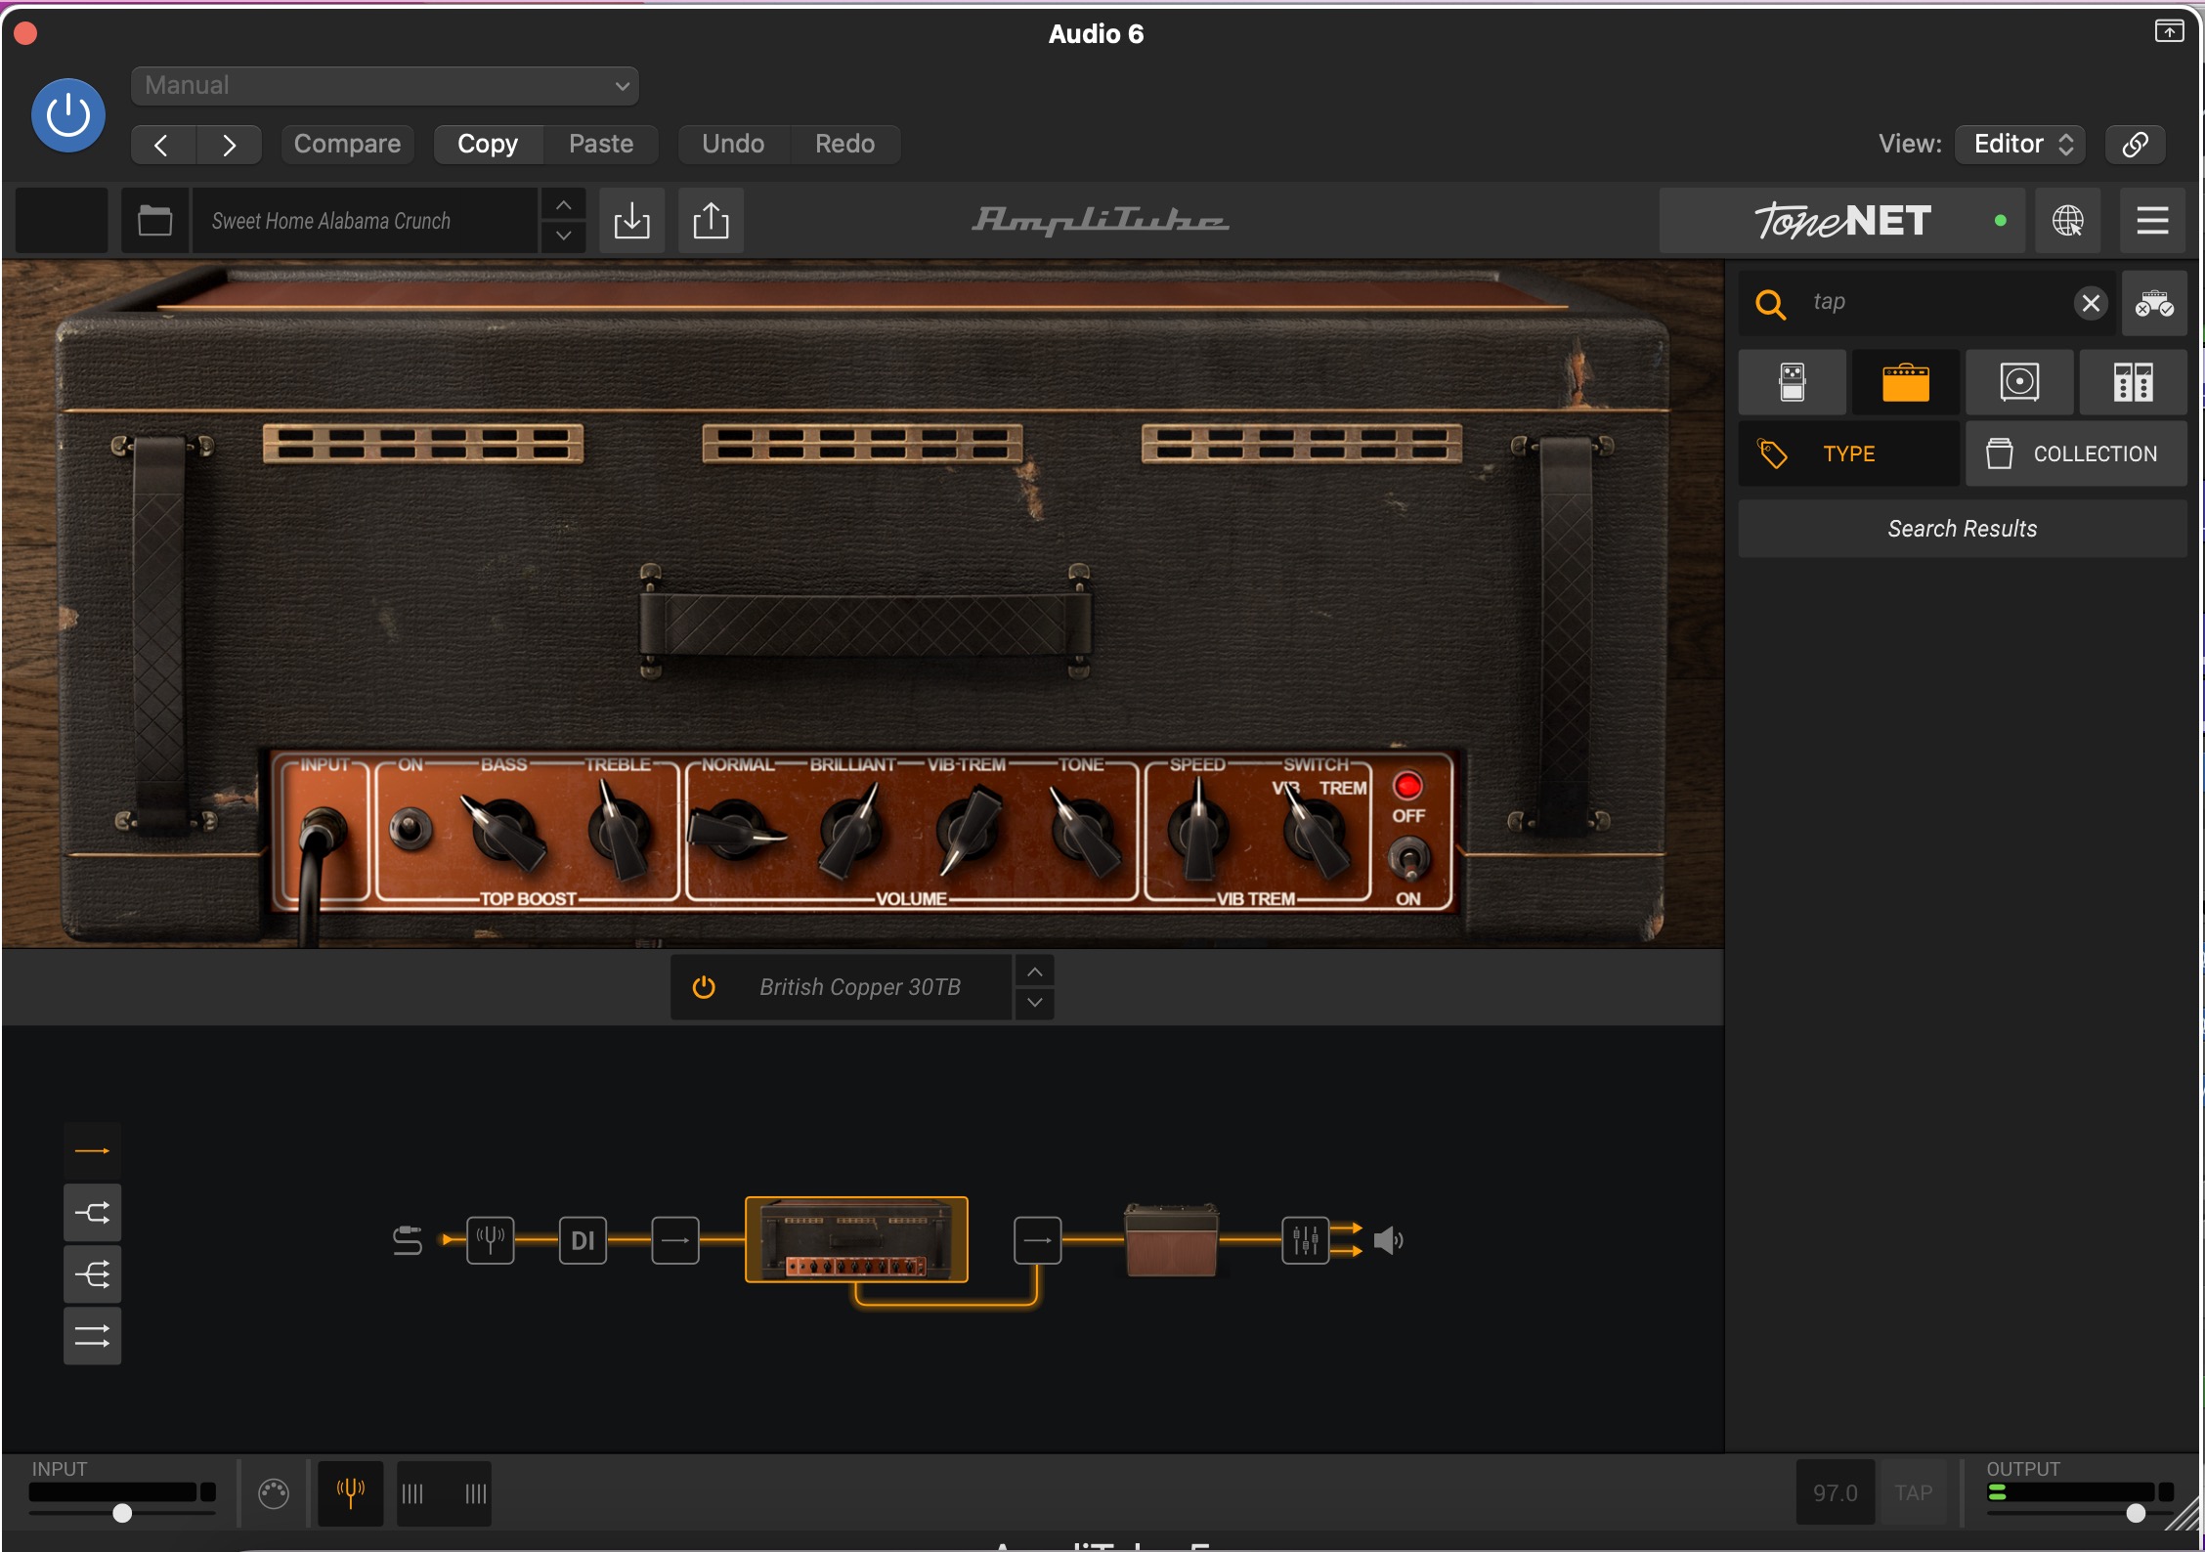The height and width of the screenshot is (1552, 2205).
Task: Switch to COLLECTION filter tab
Action: 2076,453
